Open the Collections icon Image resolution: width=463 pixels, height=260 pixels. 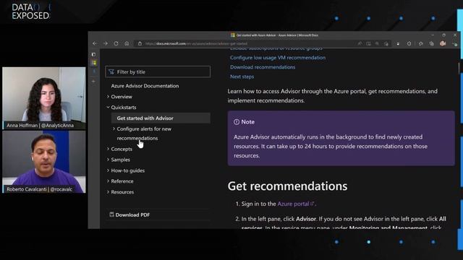432,43
